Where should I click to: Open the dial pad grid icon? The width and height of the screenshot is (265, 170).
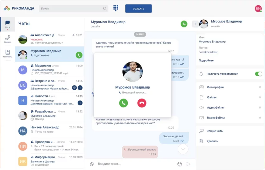[x=116, y=8]
